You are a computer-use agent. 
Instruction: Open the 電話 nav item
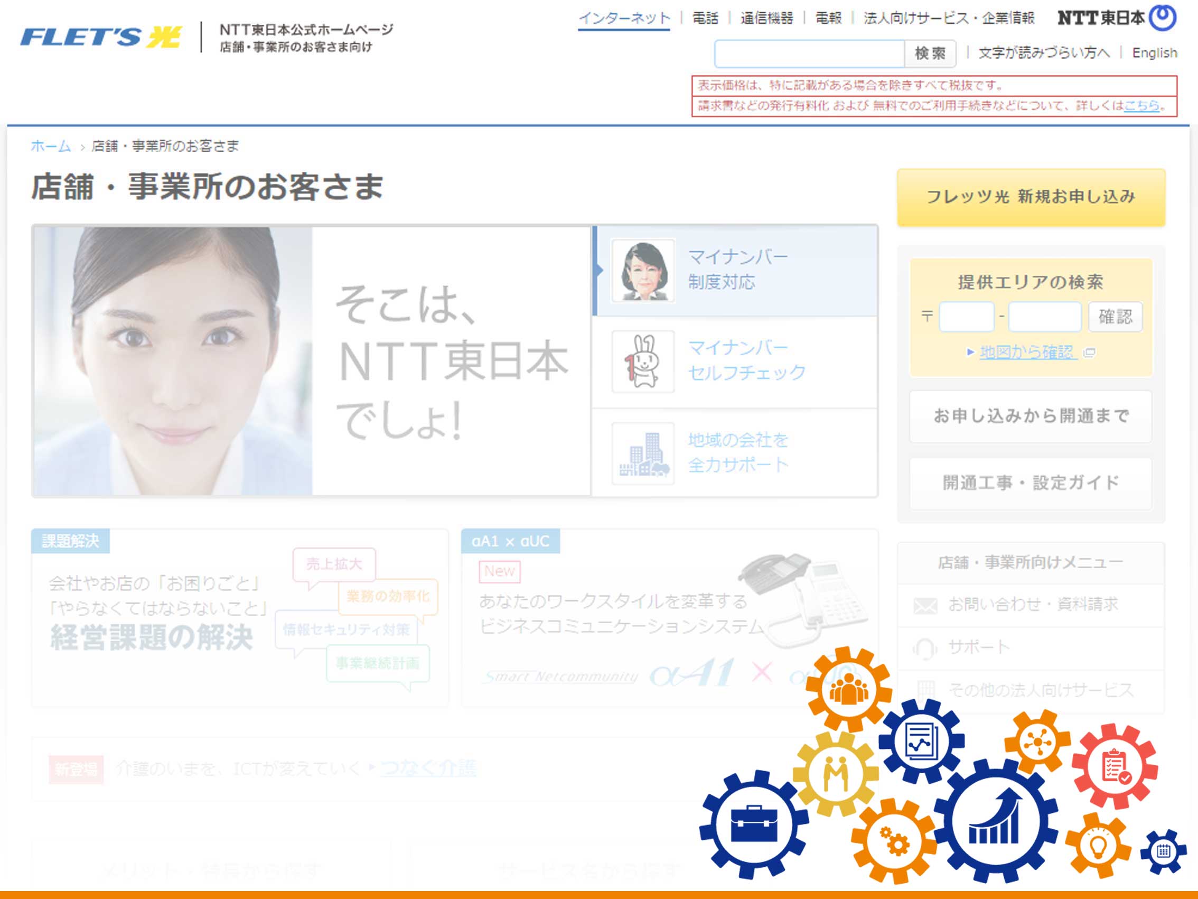coord(705,18)
